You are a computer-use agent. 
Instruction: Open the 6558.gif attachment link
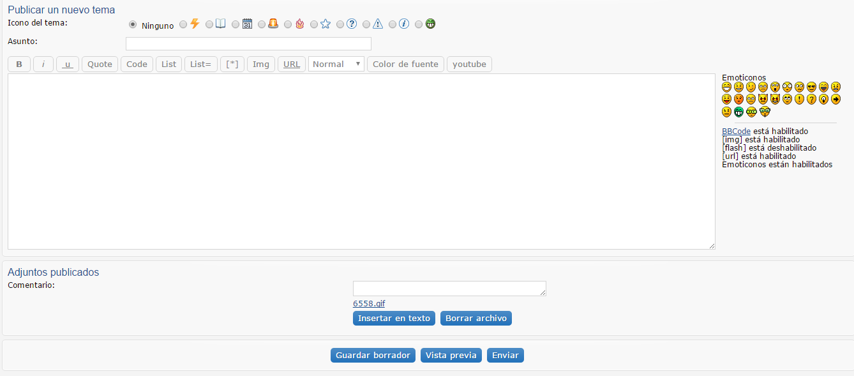point(369,303)
